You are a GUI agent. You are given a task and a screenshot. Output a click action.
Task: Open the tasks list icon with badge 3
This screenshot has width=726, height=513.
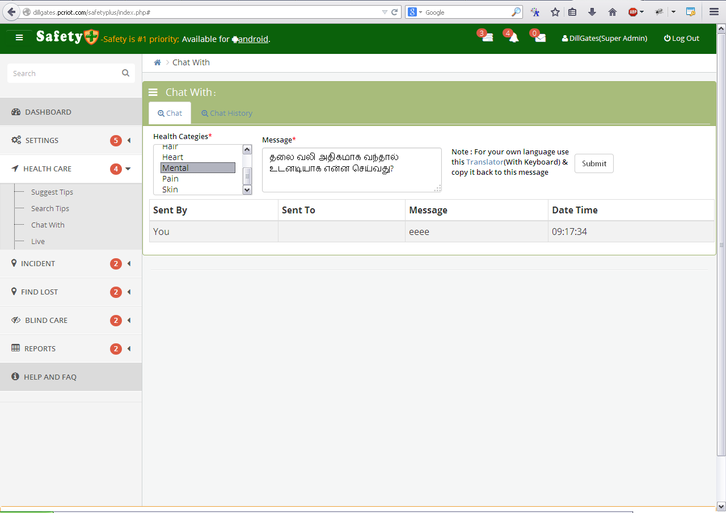click(487, 38)
